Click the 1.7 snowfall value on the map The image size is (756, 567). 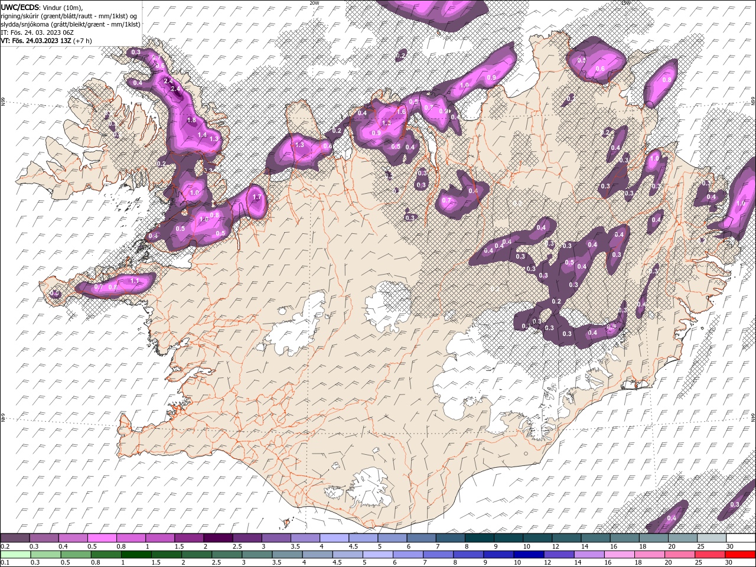coord(256,197)
